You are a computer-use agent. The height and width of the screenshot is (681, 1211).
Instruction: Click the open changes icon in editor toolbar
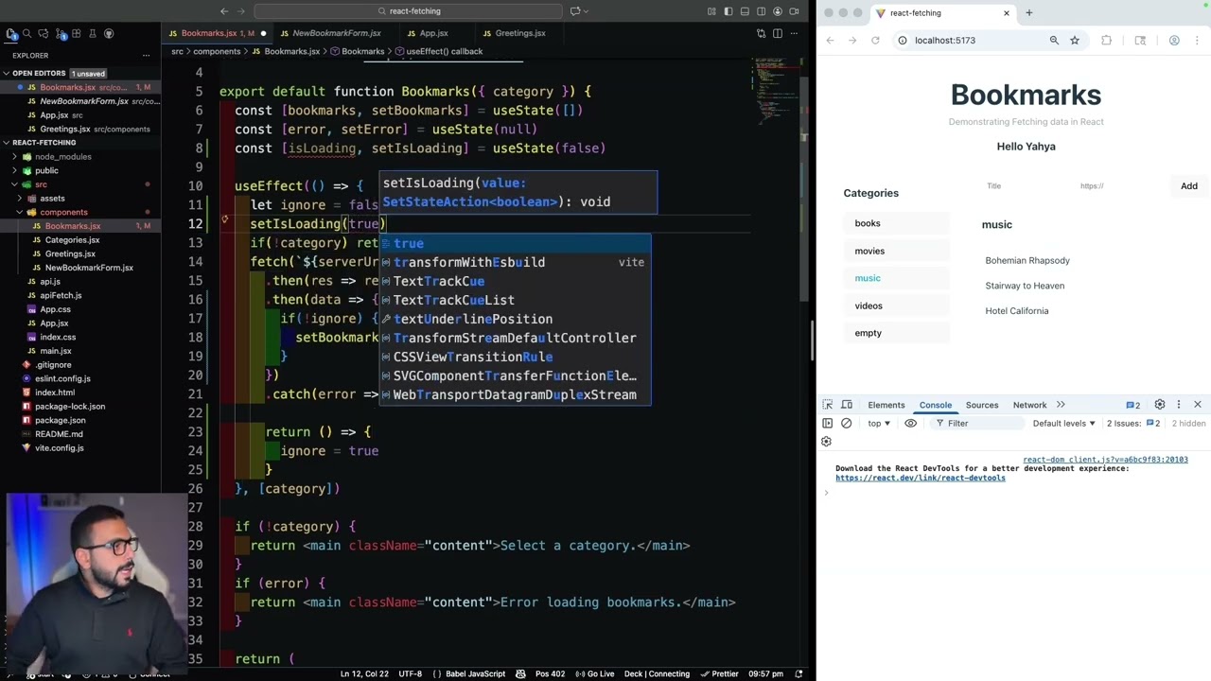click(761, 33)
